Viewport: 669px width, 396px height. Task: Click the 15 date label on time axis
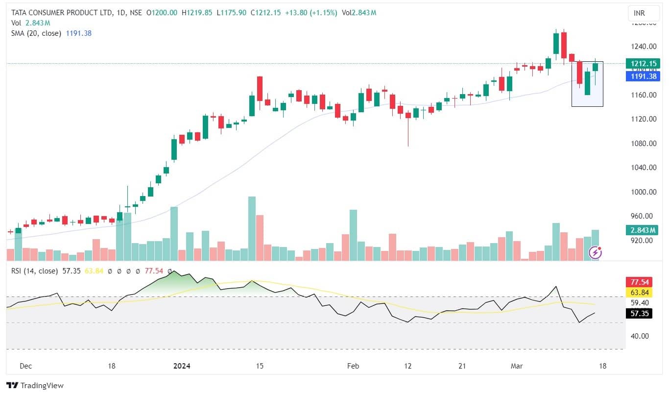[260, 366]
